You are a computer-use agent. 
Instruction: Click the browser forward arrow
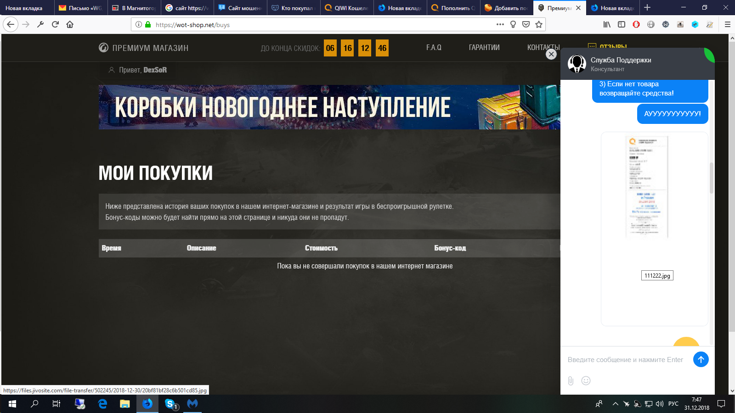pos(26,24)
